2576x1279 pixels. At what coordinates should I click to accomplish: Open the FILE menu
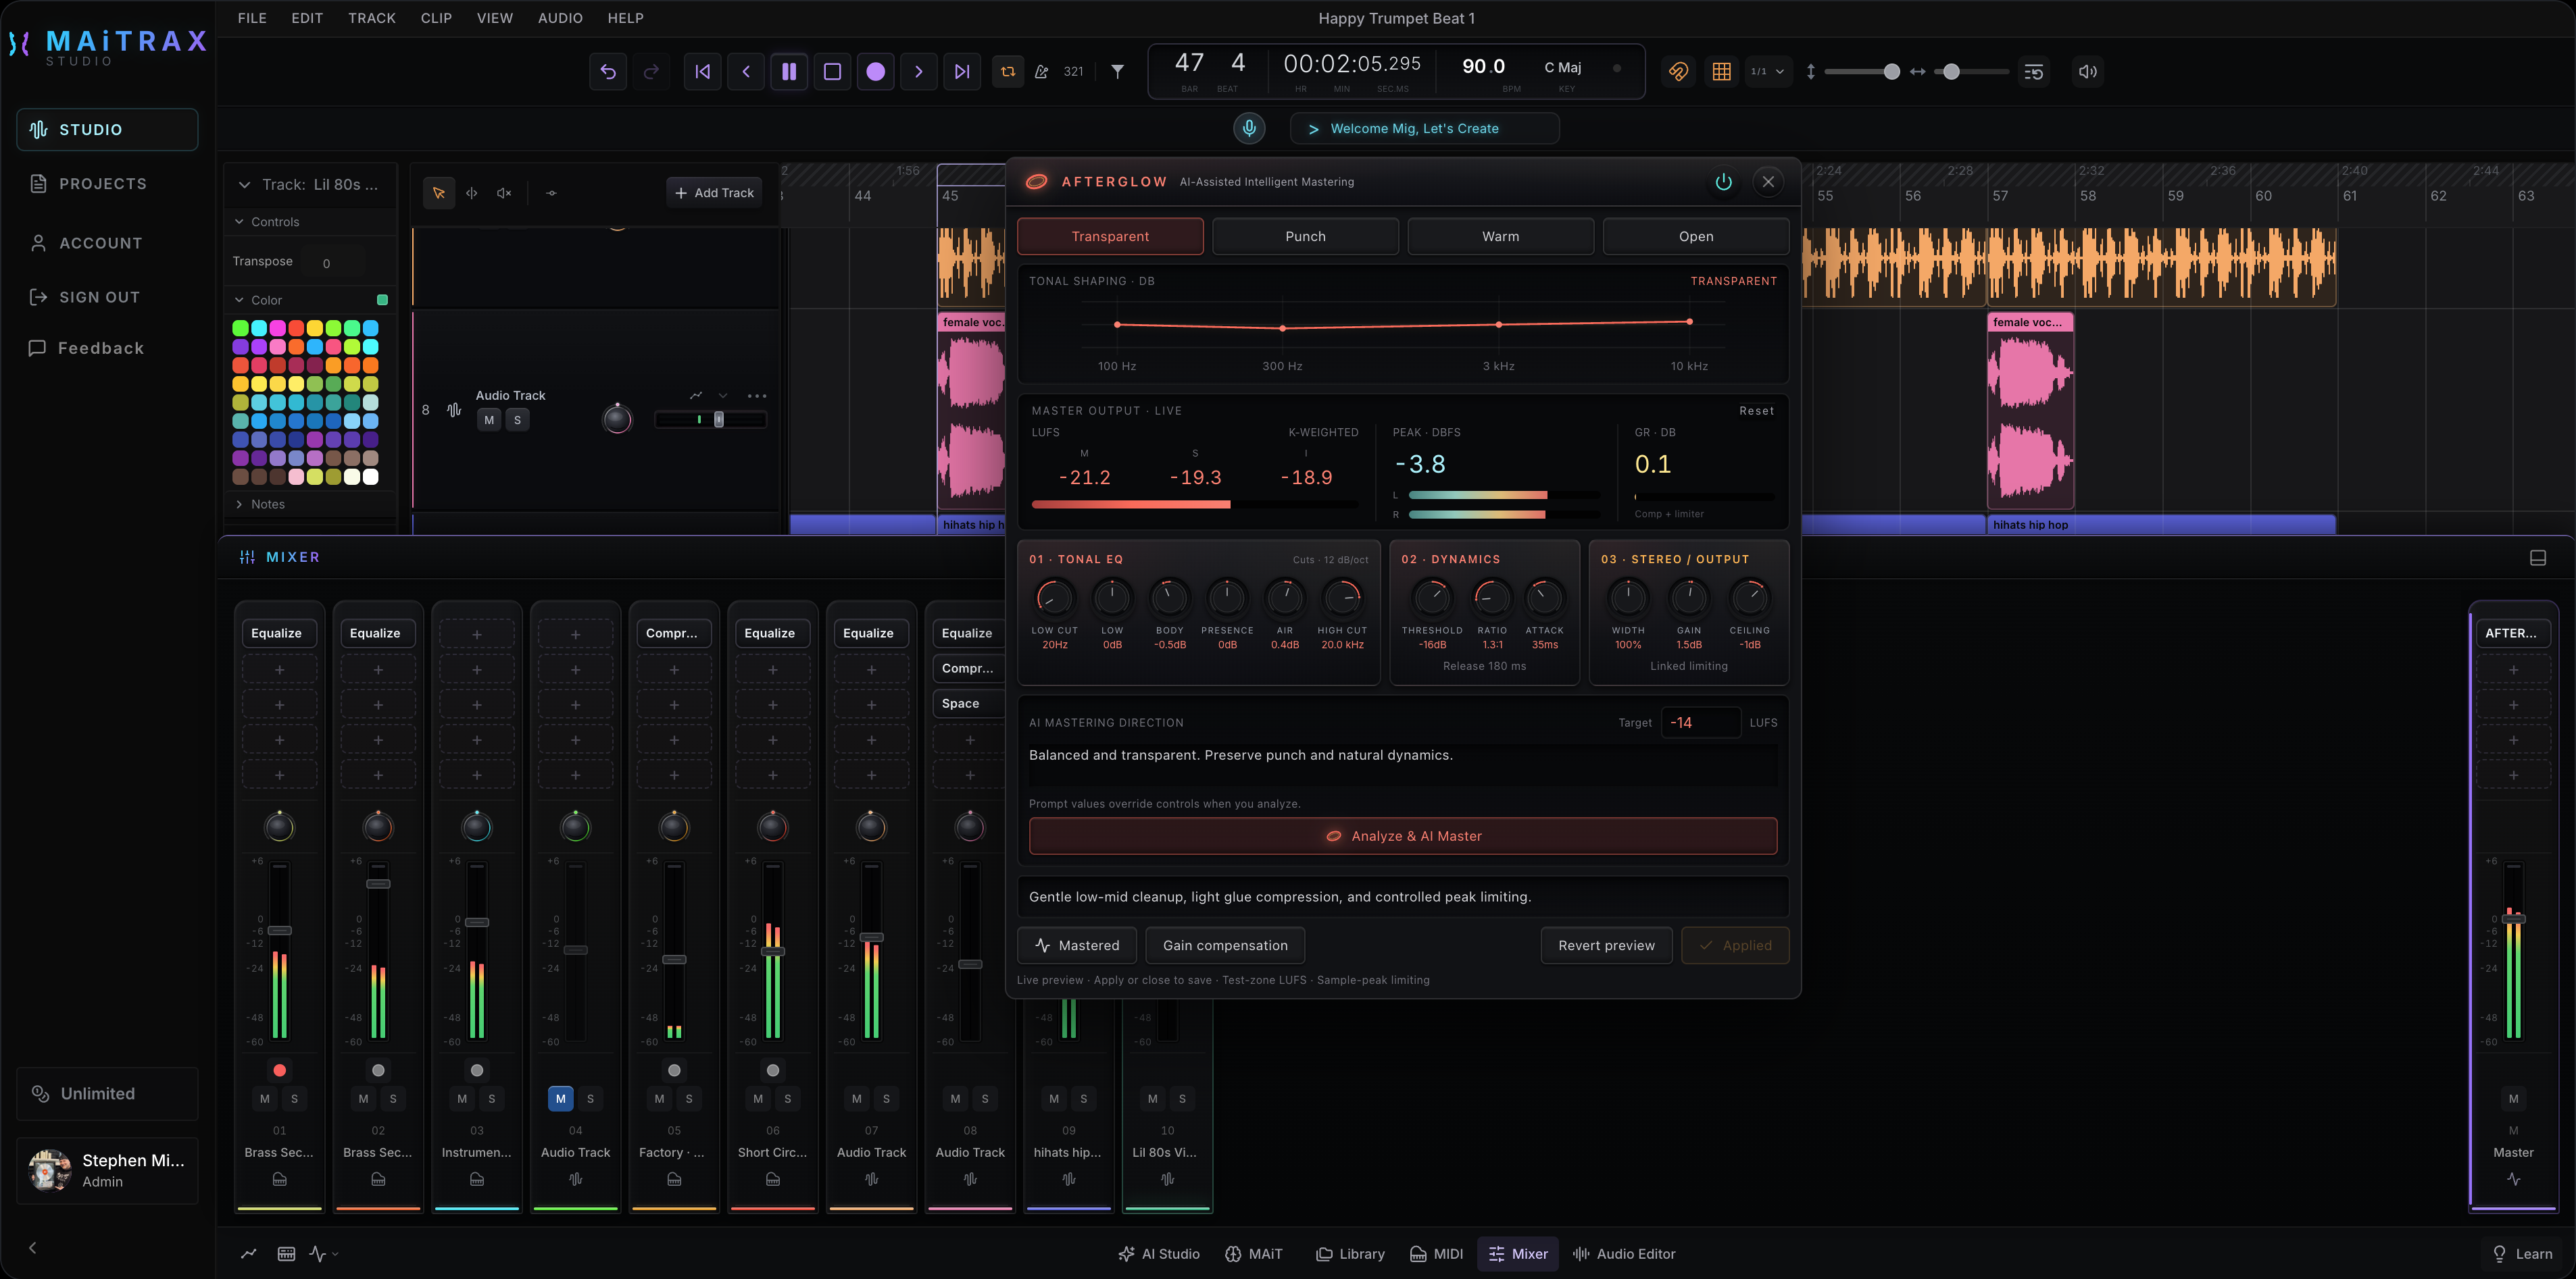click(x=252, y=18)
